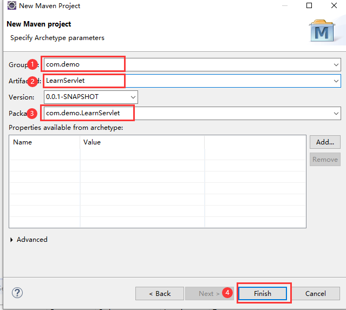
Task: Open the Package dropdown arrow
Action: [336, 113]
